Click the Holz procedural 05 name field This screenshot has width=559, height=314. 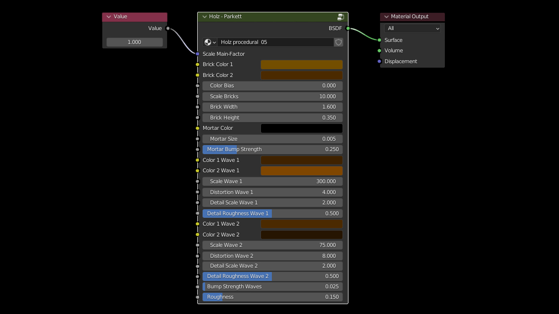click(276, 42)
